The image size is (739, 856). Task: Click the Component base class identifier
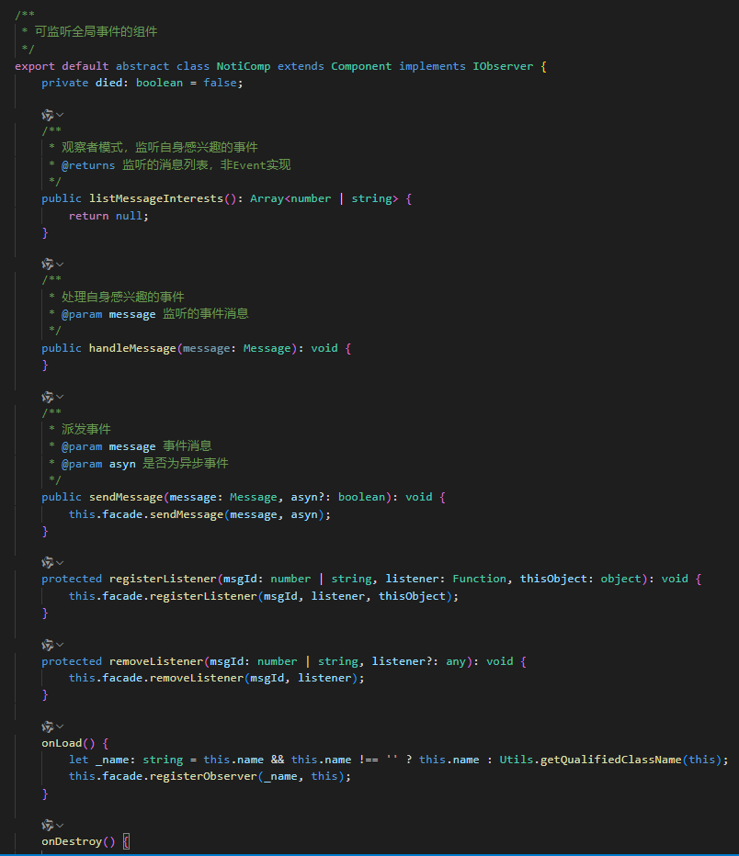[361, 66]
